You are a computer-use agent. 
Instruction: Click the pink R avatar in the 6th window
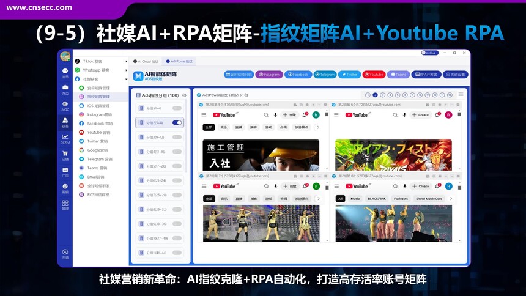(x=448, y=115)
